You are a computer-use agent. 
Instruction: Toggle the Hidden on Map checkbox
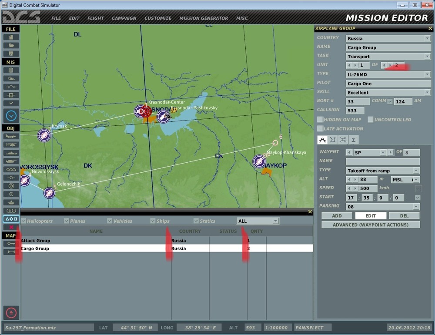pyautogui.click(x=320, y=120)
